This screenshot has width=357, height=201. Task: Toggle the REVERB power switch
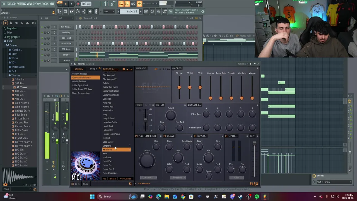pos(195,136)
